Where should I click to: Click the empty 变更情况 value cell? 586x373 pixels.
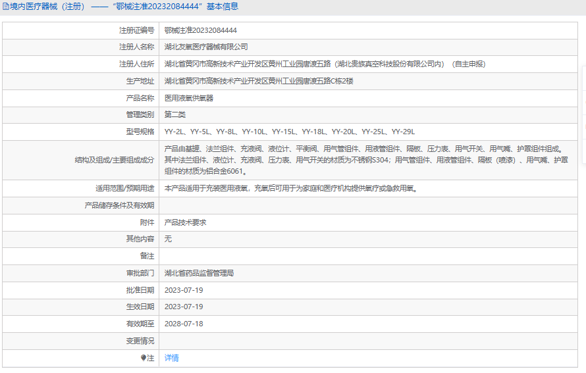tap(369, 341)
